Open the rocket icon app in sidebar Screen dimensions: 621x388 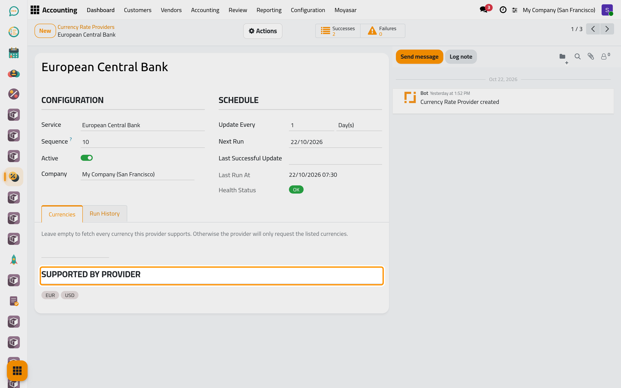pyautogui.click(x=14, y=260)
